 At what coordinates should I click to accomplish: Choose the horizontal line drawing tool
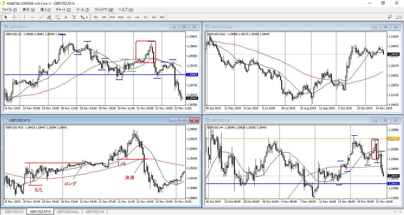[33, 17]
